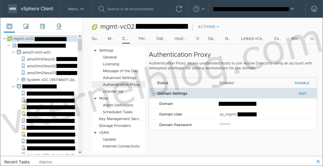Click the smiley feedback icon

(314, 9)
